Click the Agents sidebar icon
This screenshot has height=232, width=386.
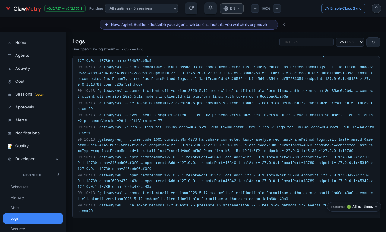coord(10,56)
